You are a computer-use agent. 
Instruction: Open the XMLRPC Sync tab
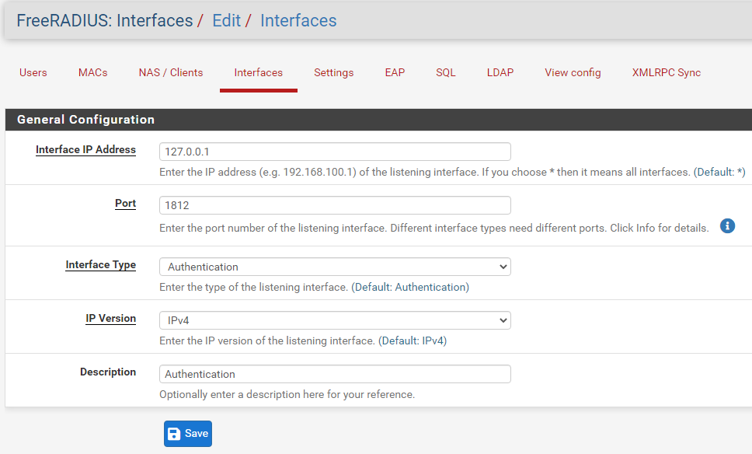(x=666, y=72)
